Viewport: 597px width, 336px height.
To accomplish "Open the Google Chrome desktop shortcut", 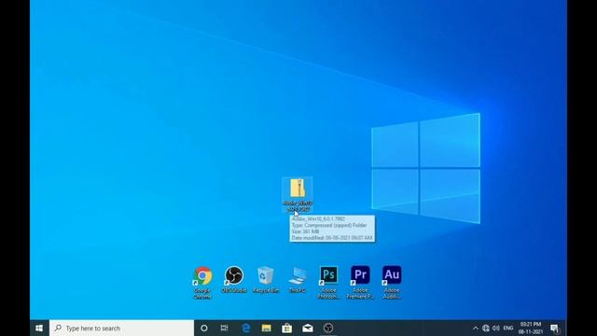I will pyautogui.click(x=202, y=282).
